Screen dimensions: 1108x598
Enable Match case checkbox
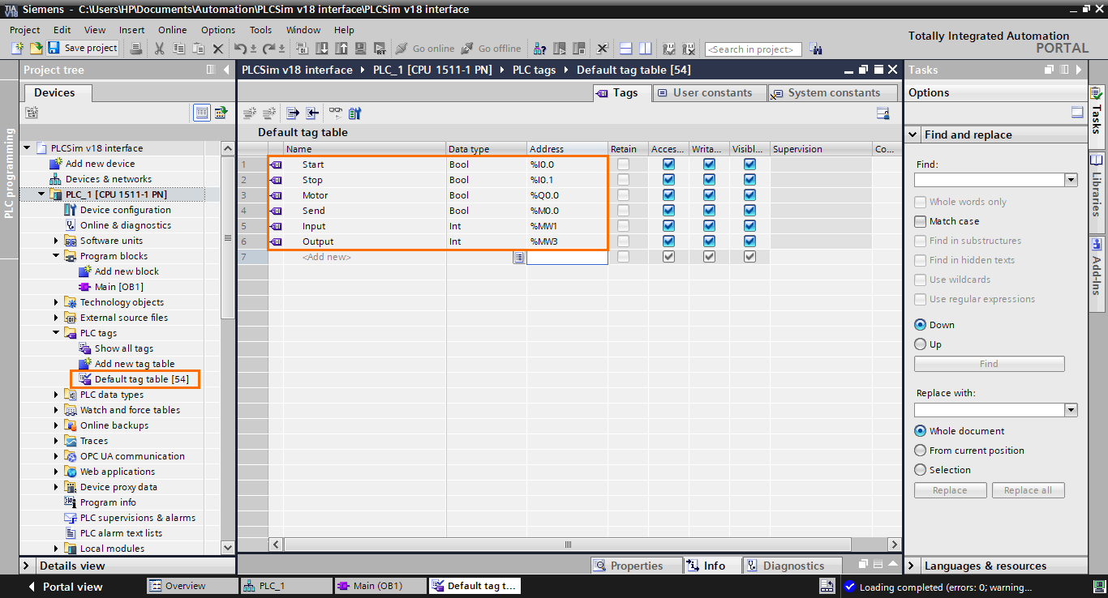pos(920,221)
